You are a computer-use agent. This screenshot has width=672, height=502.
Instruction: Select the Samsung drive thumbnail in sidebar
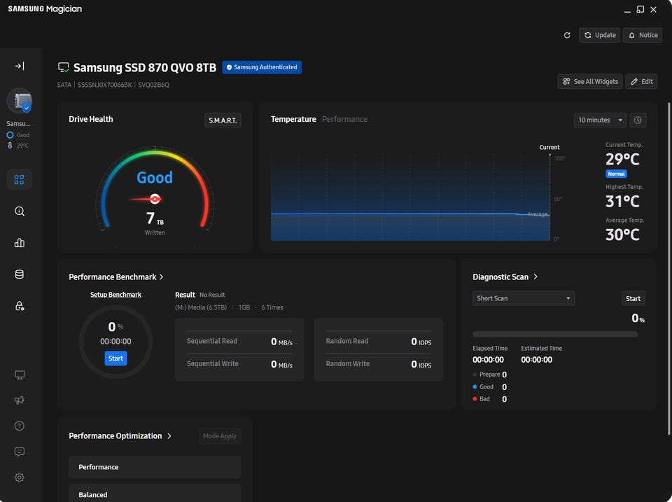pos(20,102)
